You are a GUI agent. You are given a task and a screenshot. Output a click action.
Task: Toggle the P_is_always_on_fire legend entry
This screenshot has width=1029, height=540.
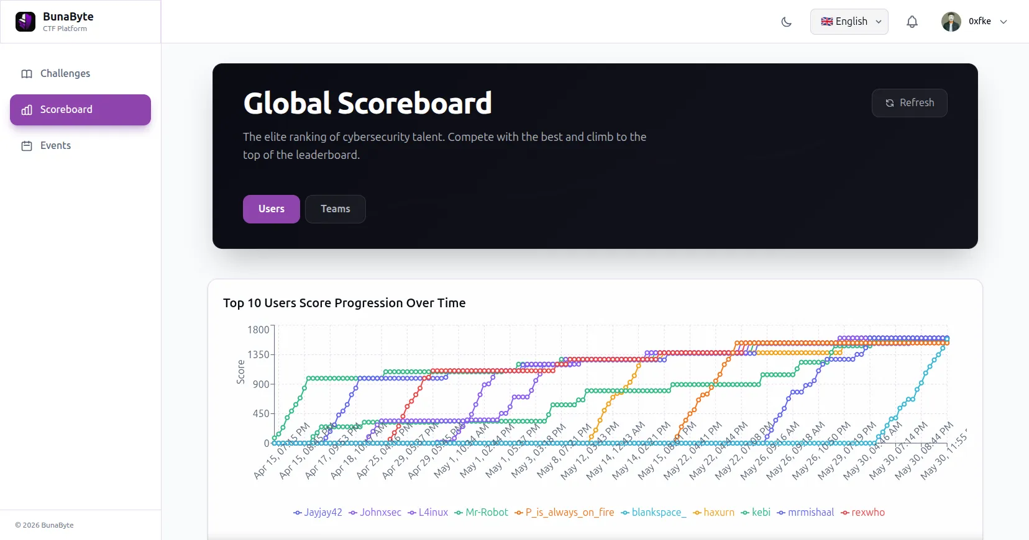564,513
